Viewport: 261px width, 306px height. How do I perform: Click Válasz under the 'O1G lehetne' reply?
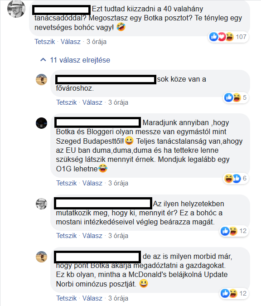tap(92, 183)
